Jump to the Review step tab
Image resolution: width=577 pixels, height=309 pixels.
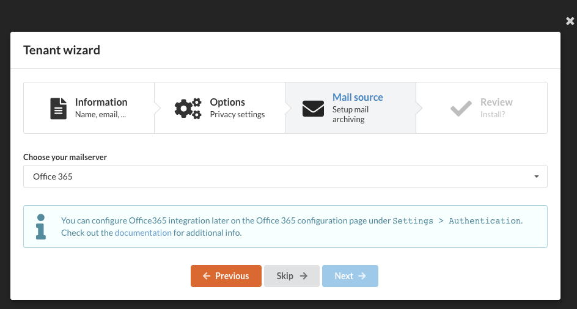[x=482, y=107]
